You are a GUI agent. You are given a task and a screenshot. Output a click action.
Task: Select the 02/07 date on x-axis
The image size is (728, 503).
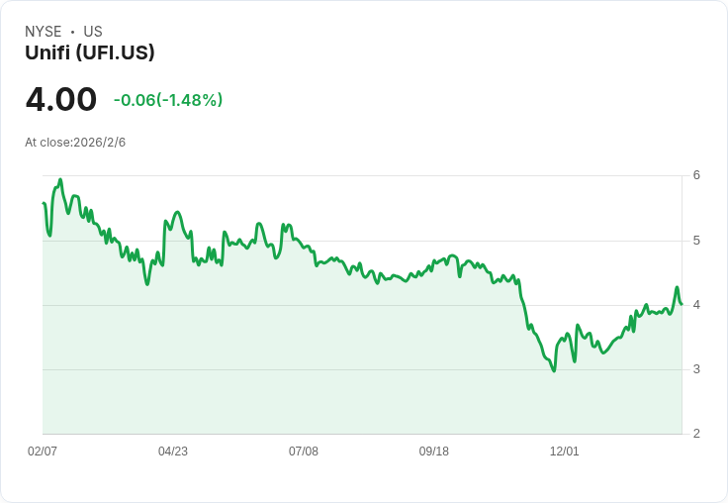tap(43, 452)
